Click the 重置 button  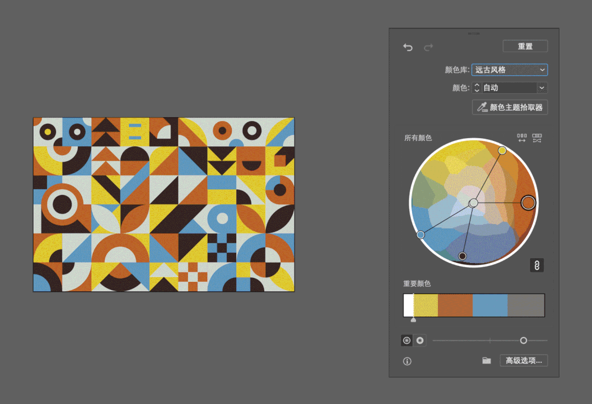(525, 46)
